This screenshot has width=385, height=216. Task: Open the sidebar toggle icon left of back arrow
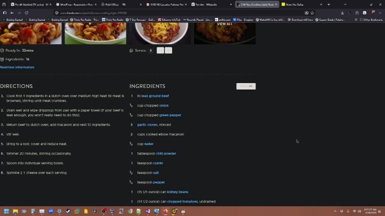click(5, 13)
